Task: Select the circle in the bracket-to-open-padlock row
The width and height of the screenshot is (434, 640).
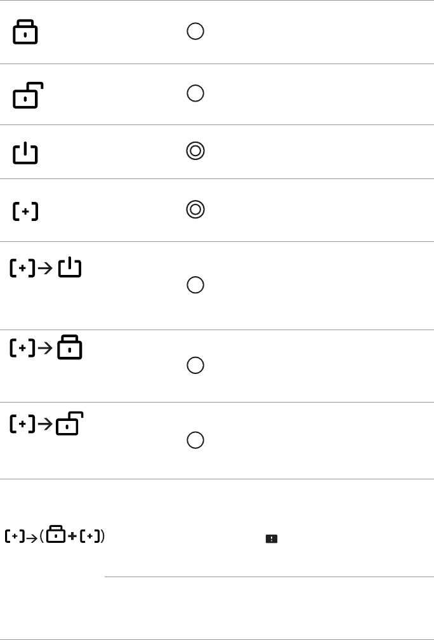Action: (195, 440)
